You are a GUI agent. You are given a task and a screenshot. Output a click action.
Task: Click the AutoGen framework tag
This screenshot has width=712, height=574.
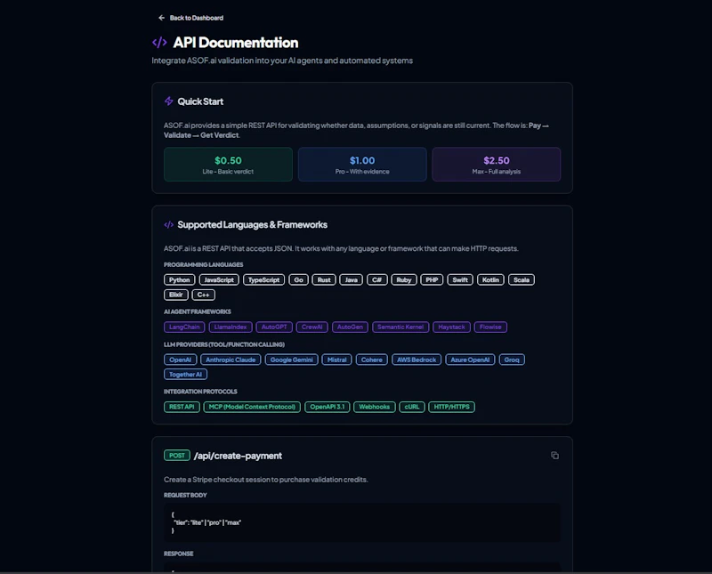350,327
